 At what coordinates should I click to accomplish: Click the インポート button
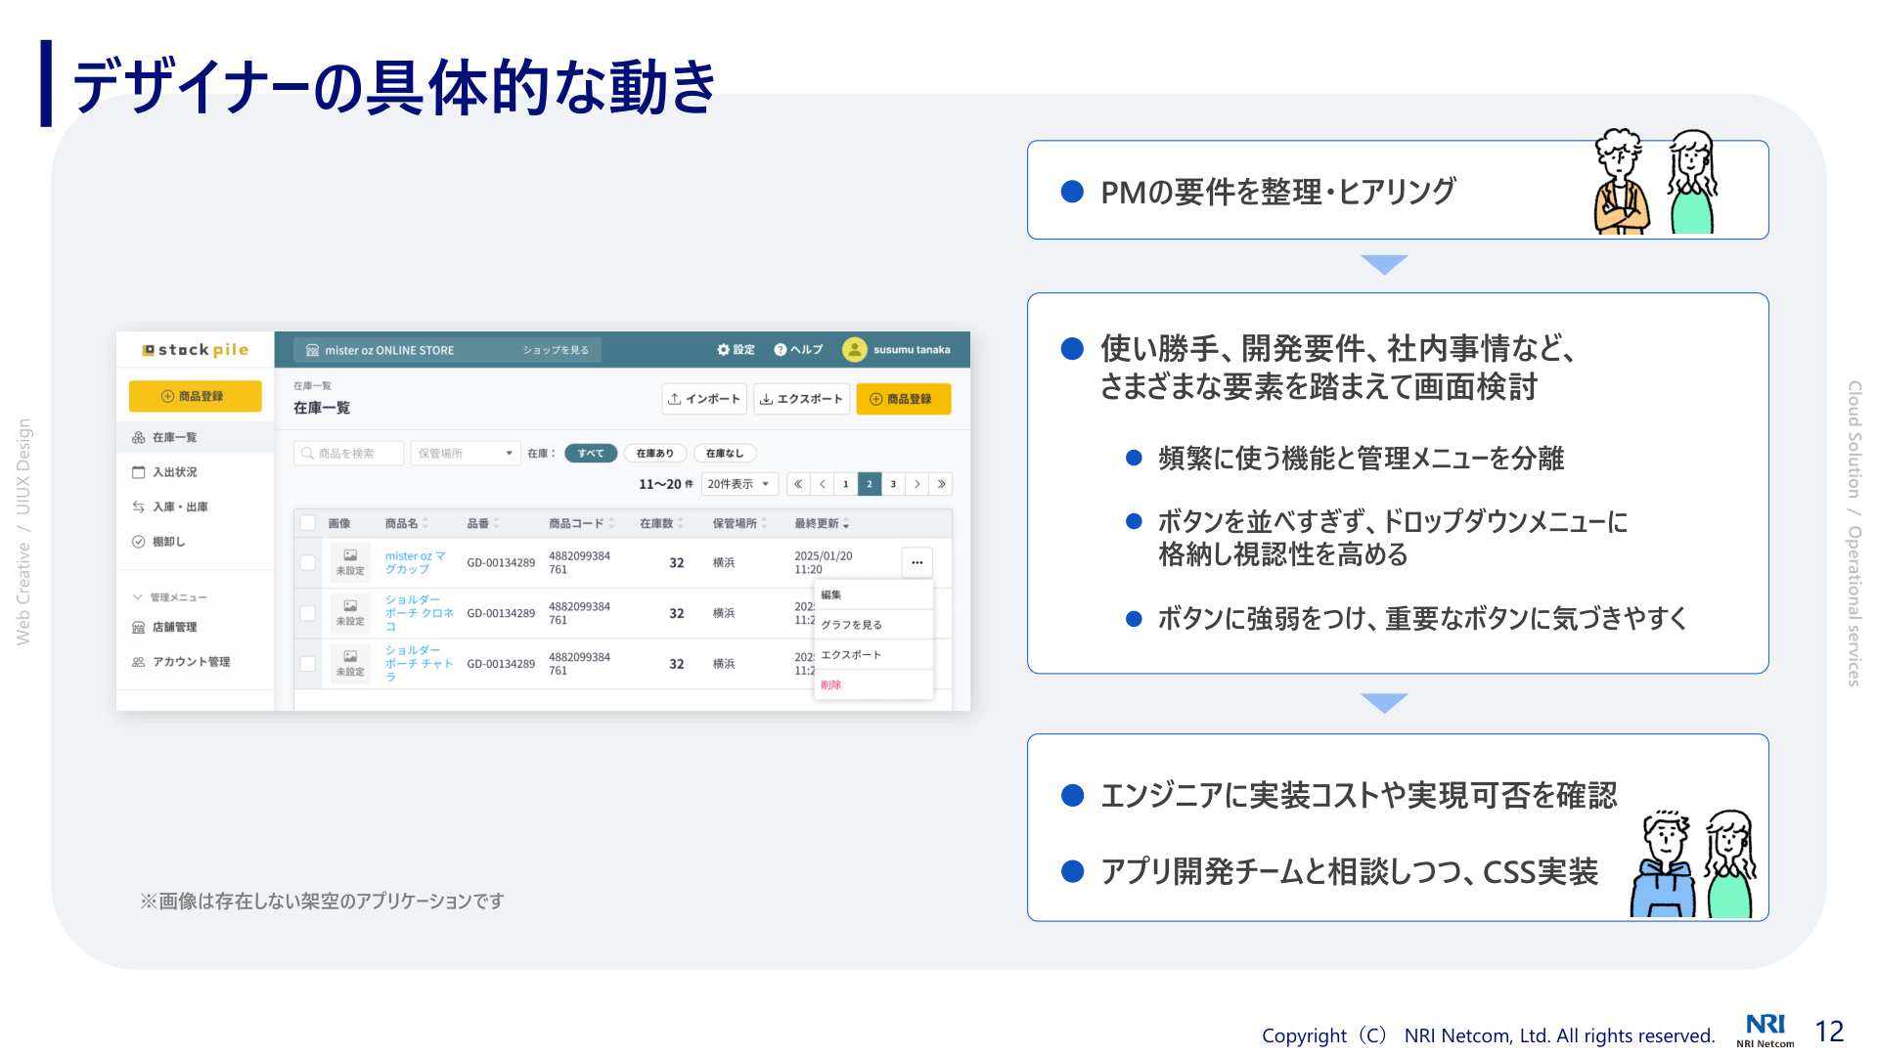(x=704, y=399)
